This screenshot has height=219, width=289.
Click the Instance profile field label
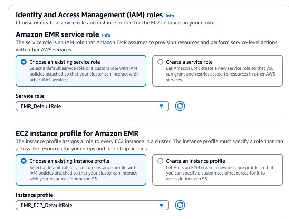pyautogui.click(x=34, y=195)
